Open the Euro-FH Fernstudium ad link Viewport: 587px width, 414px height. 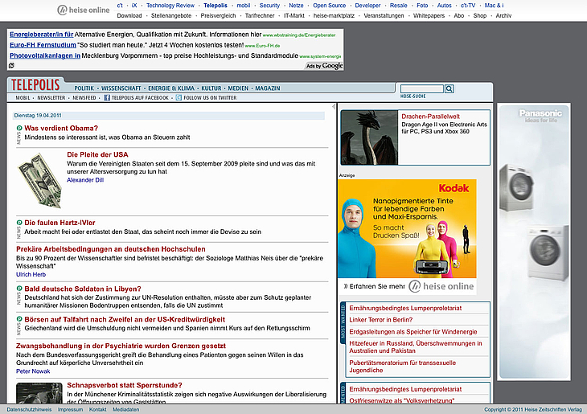(43, 45)
